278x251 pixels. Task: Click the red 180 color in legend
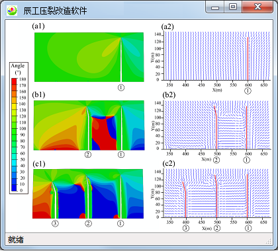click(x=14, y=80)
